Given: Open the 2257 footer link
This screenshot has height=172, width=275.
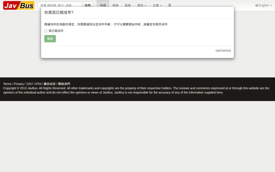Looking at the screenshot, I should (30, 84).
